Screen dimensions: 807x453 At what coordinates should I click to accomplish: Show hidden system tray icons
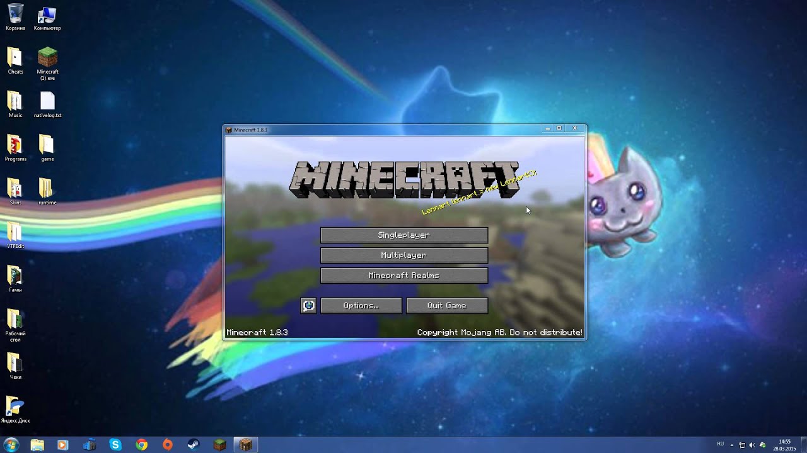733,445
